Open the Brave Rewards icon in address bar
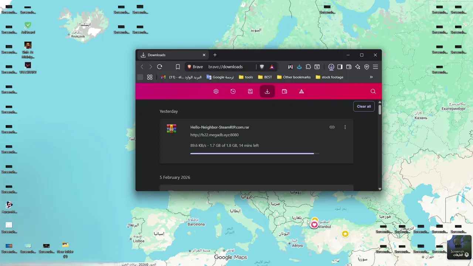 pyautogui.click(x=272, y=67)
